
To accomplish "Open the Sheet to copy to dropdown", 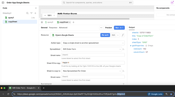I will [92, 71].
